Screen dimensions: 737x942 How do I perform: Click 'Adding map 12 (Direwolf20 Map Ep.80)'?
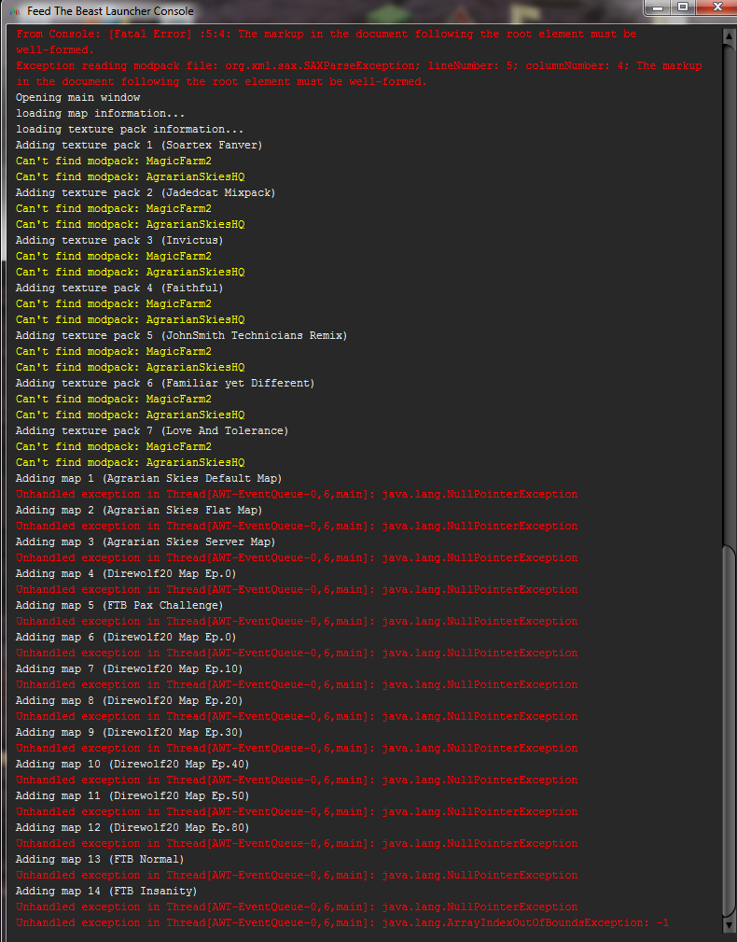click(132, 828)
